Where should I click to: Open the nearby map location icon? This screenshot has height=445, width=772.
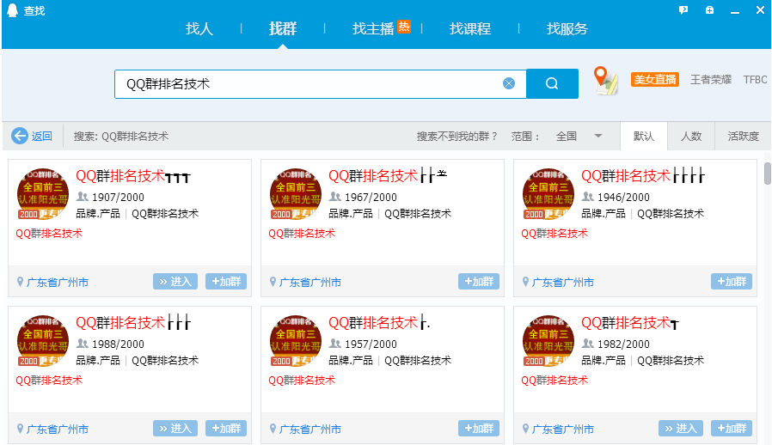point(606,82)
